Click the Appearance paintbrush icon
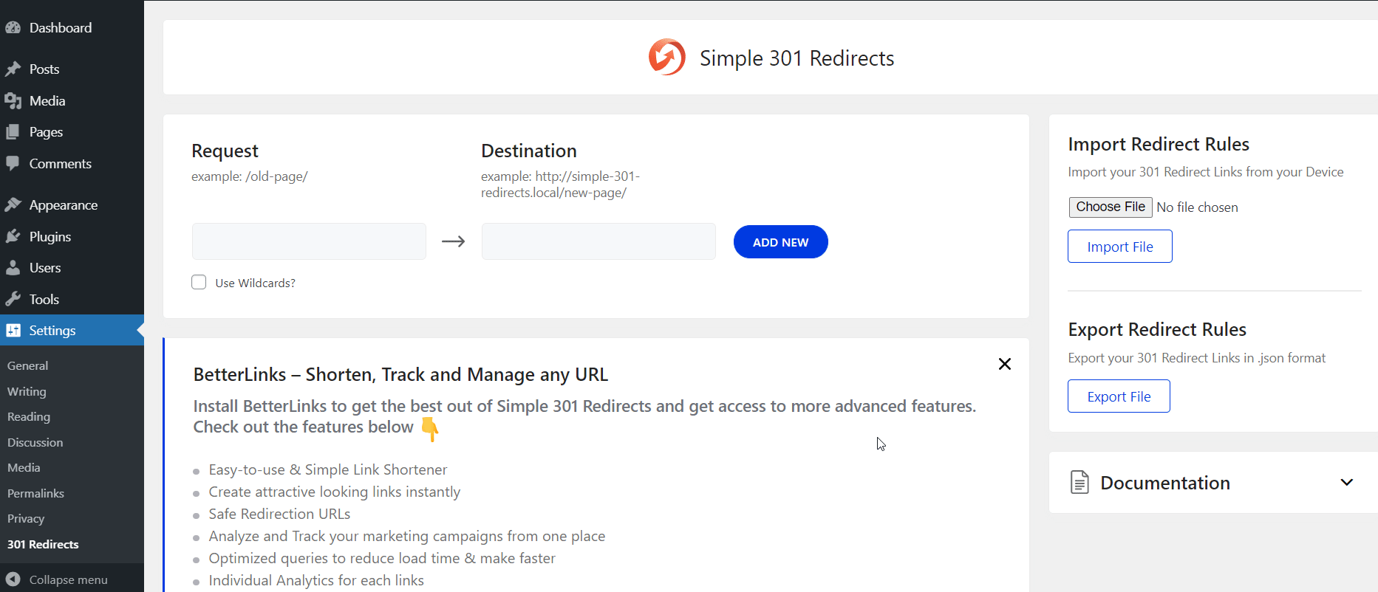Image resolution: width=1378 pixels, height=592 pixels. (x=13, y=205)
